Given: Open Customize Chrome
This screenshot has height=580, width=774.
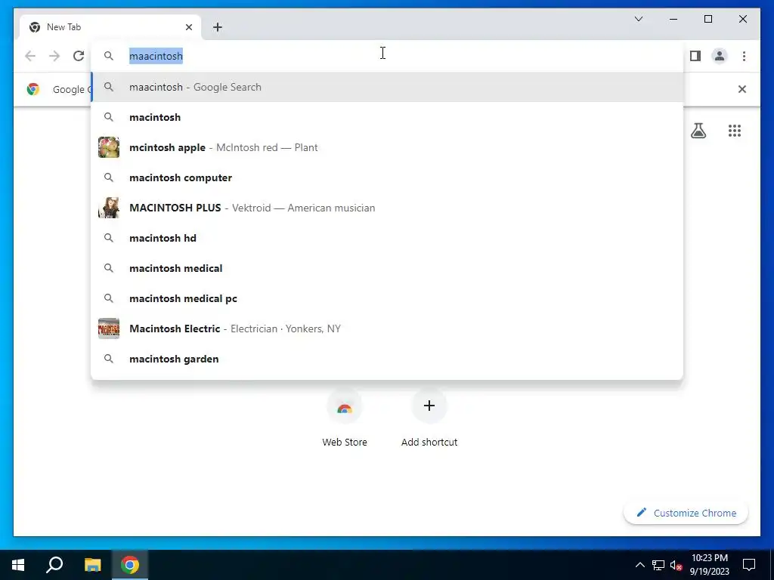Looking at the screenshot, I should (x=686, y=513).
